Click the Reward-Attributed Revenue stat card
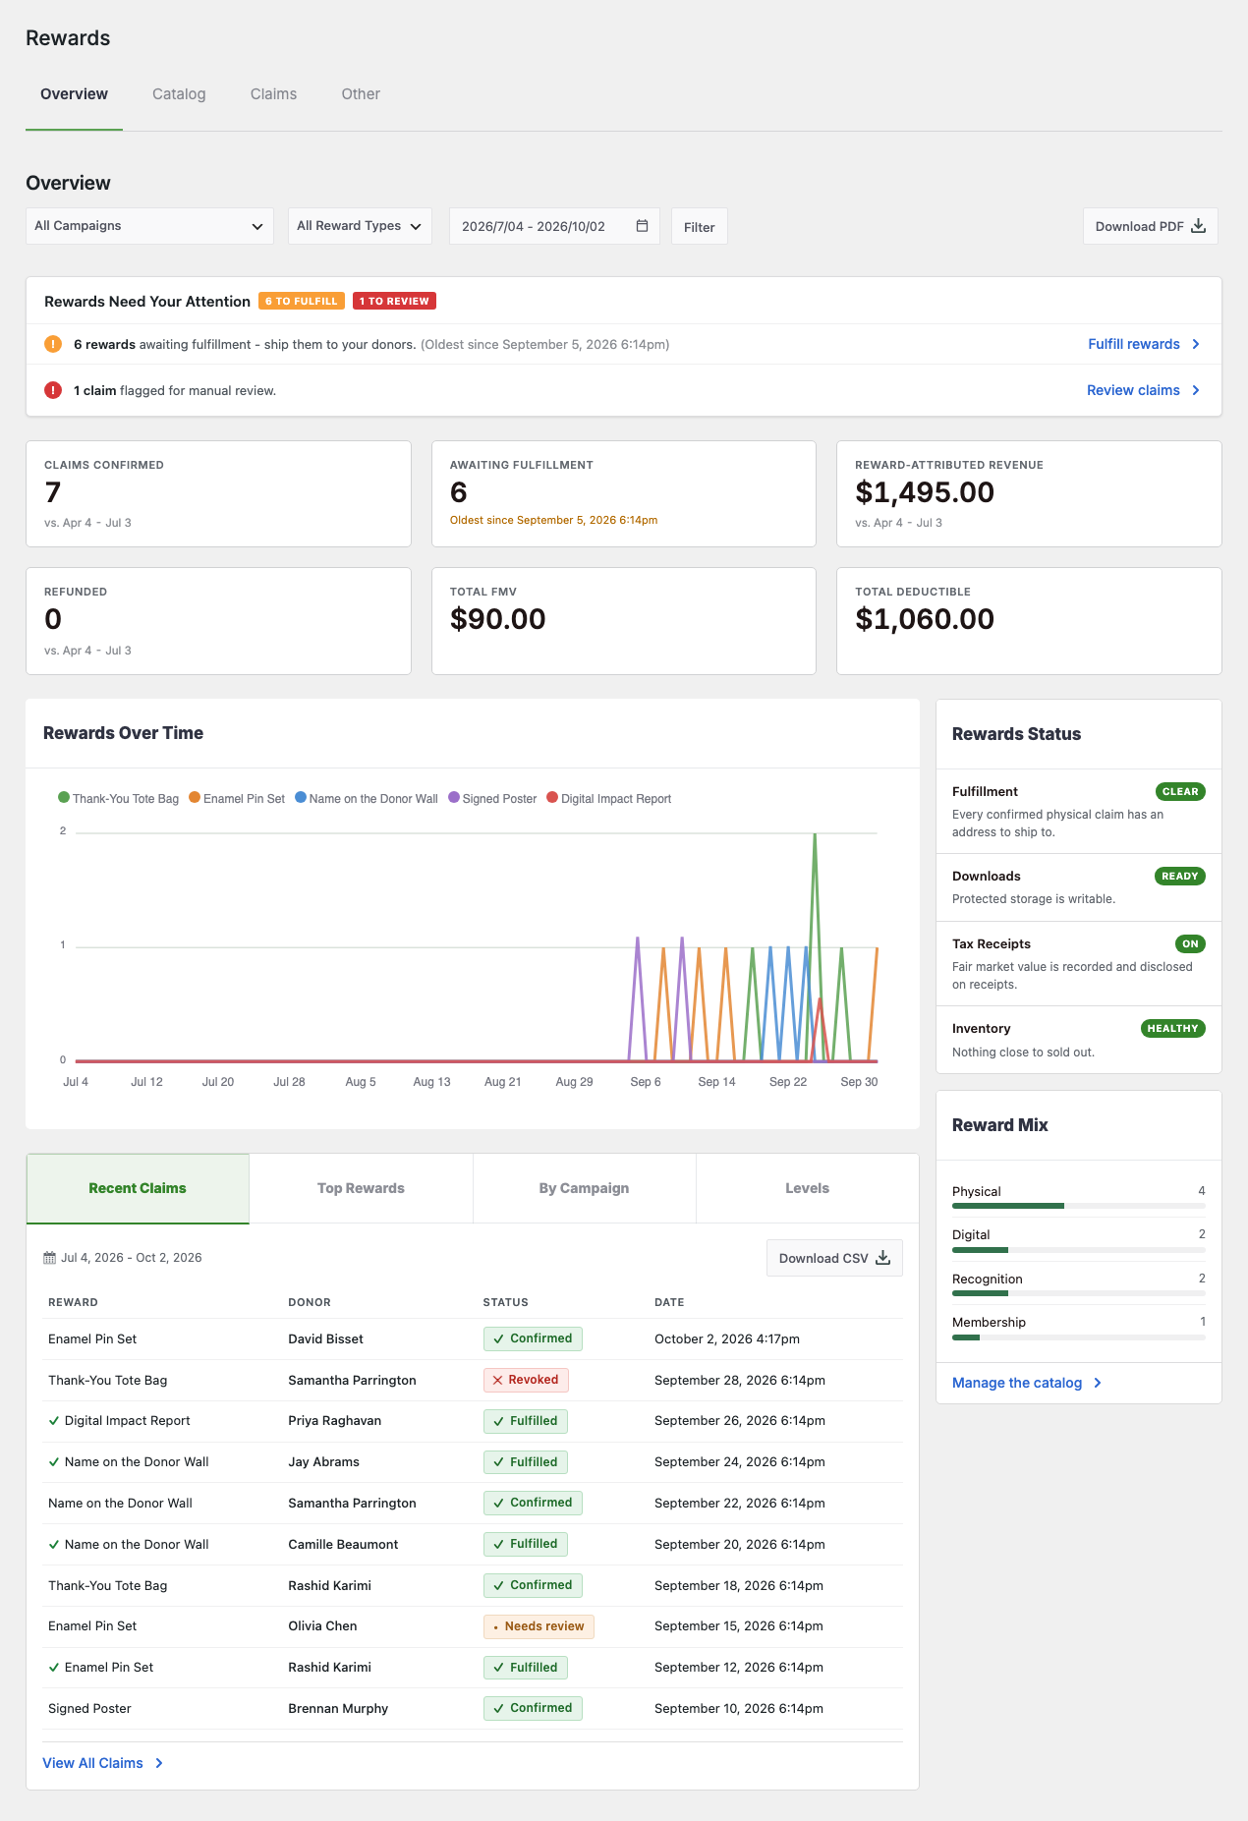1248x1821 pixels. point(1029,493)
